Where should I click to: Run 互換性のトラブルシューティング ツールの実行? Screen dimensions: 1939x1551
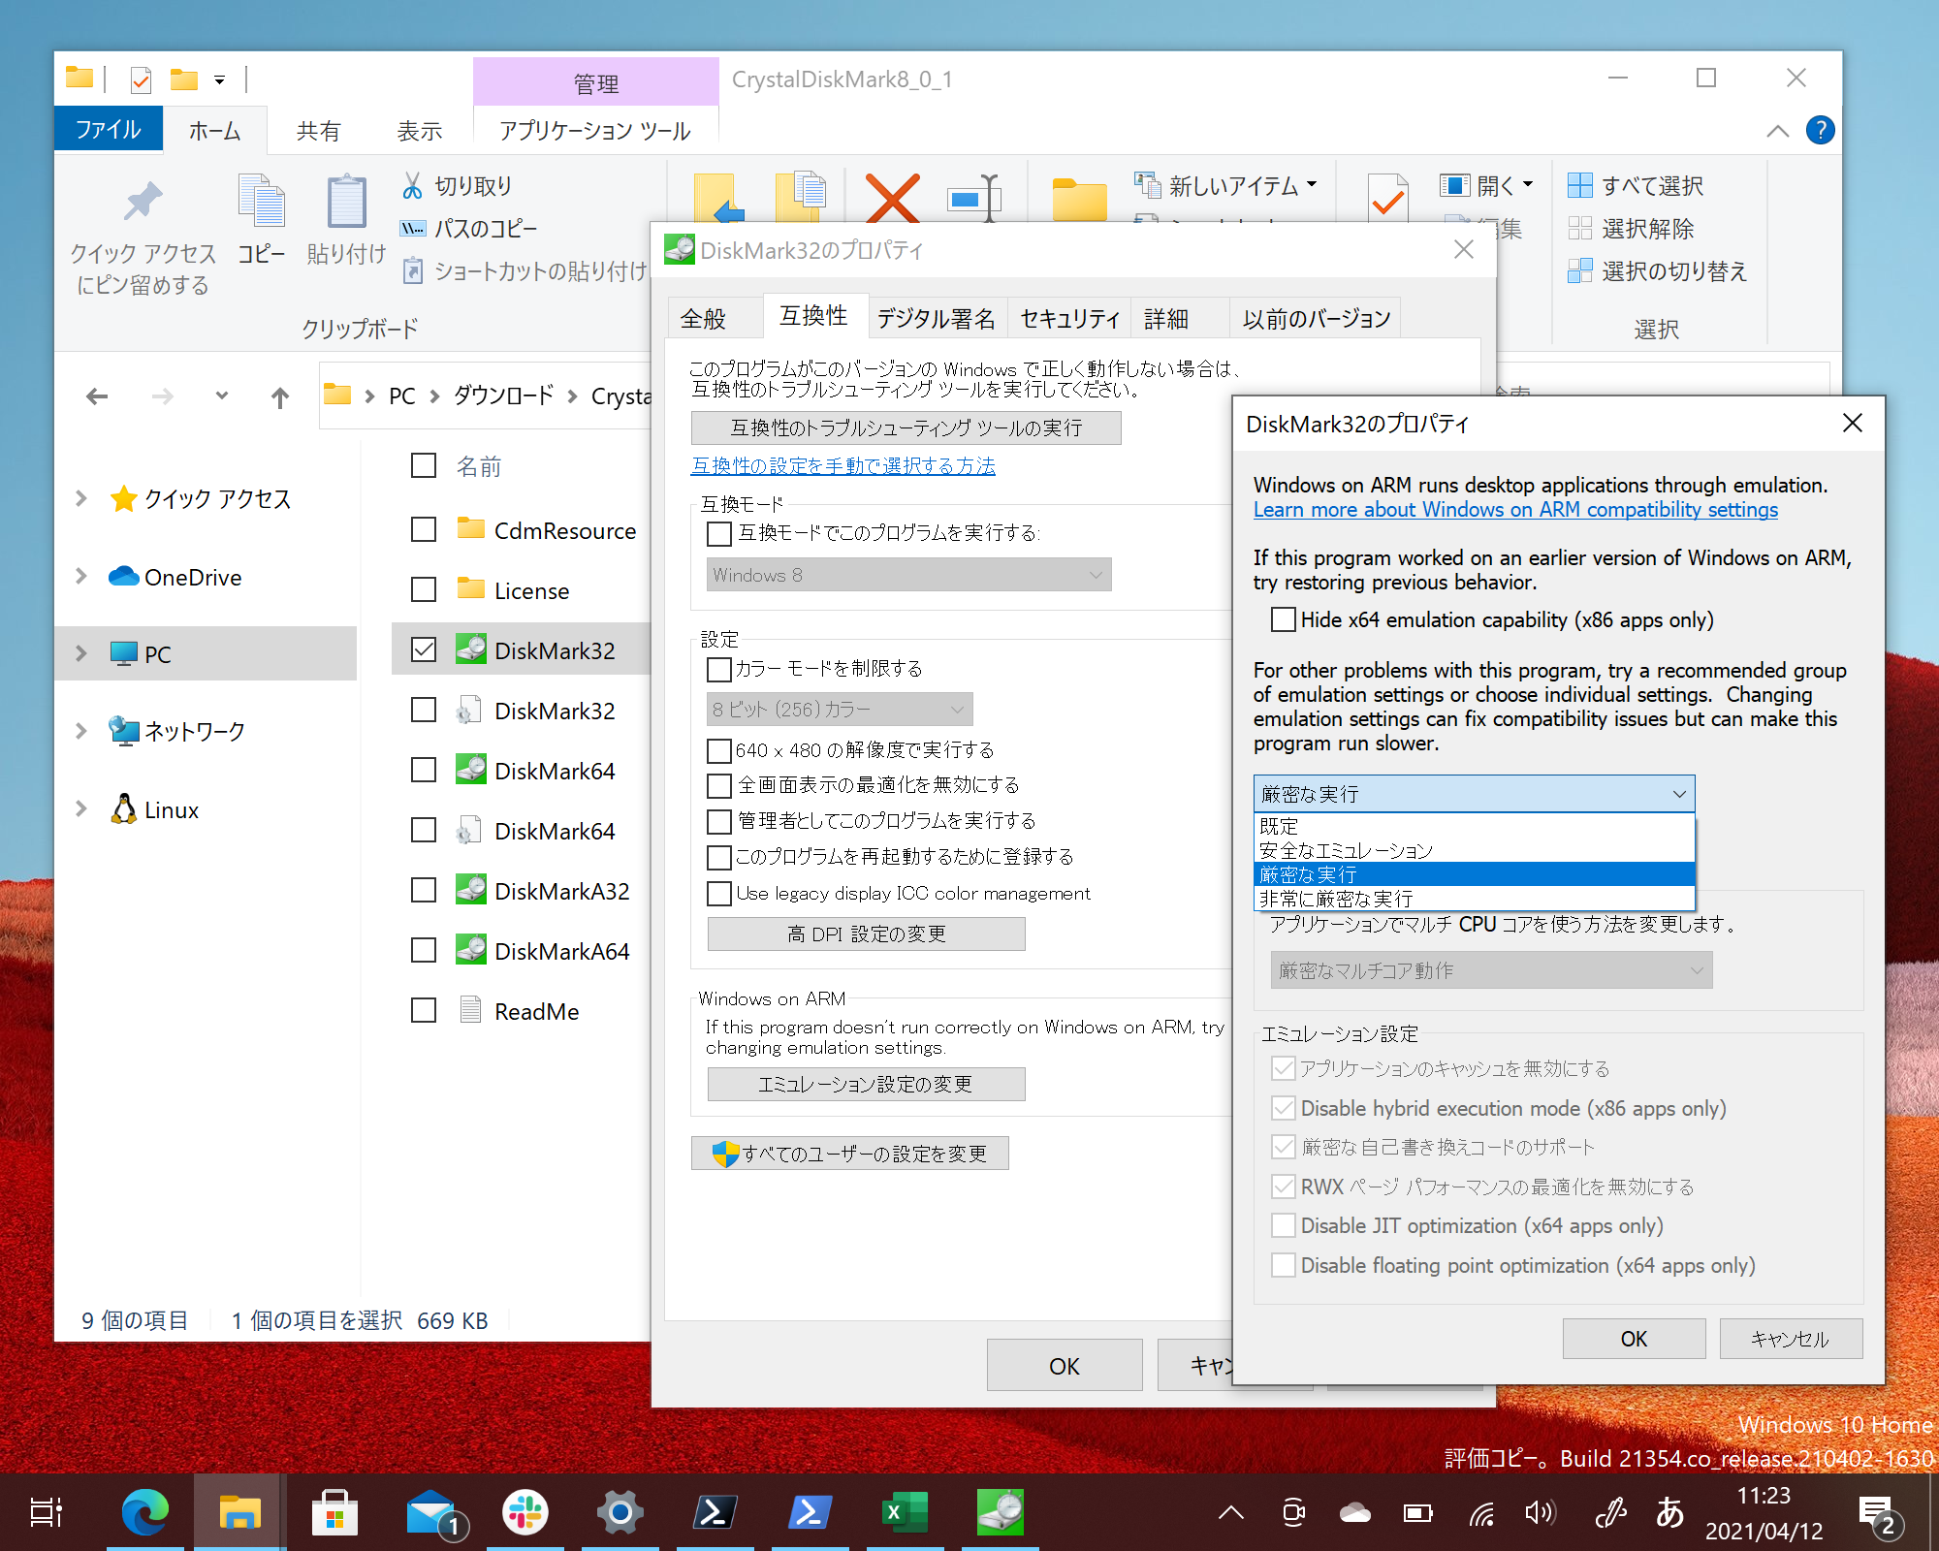click(x=905, y=427)
